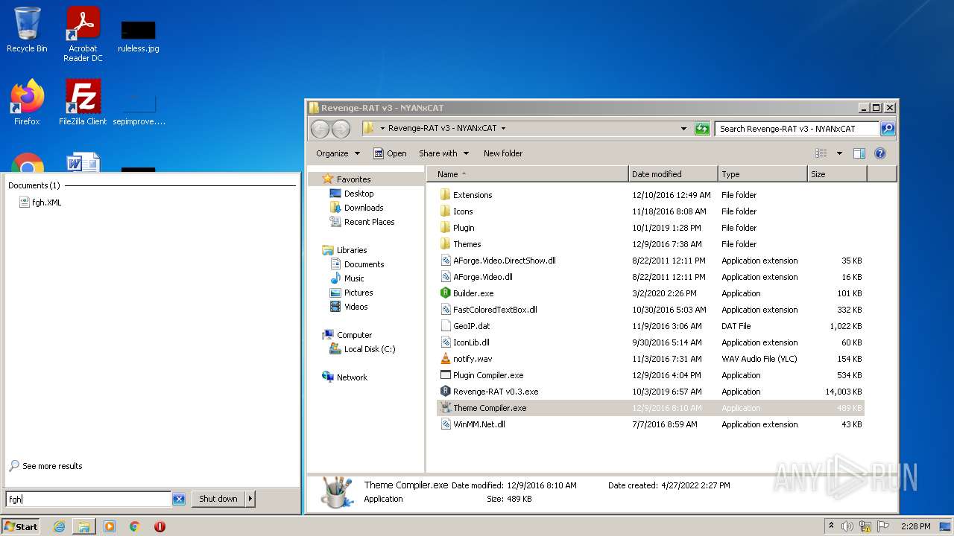Click the volume icon in system tray
The image size is (954, 536).
[x=847, y=526]
